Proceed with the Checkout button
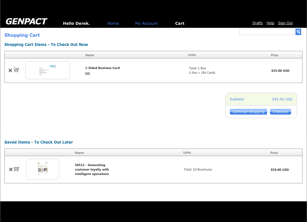307x222 pixels. (280, 112)
